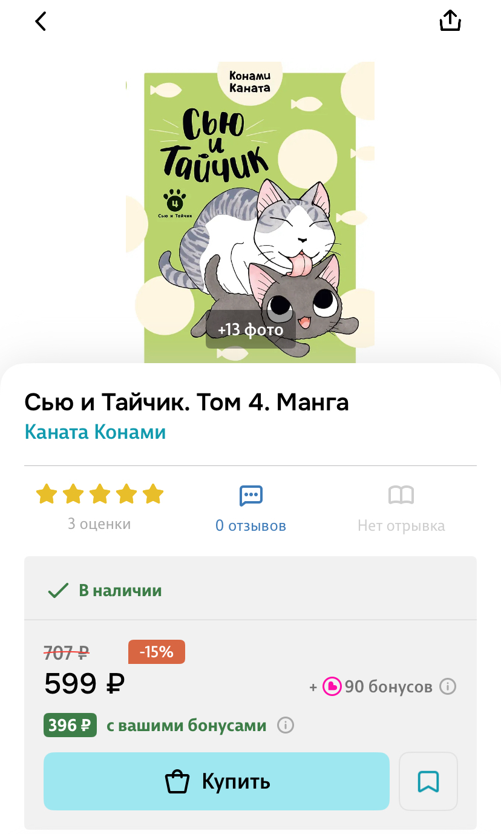The image size is (501, 834).
Task: Click info icon beside с вашими бонусами
Action: (286, 725)
